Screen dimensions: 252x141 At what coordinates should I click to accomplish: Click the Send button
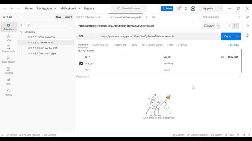(228, 36)
